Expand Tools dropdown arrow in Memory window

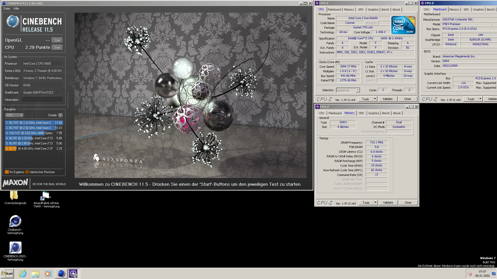pos(375,203)
